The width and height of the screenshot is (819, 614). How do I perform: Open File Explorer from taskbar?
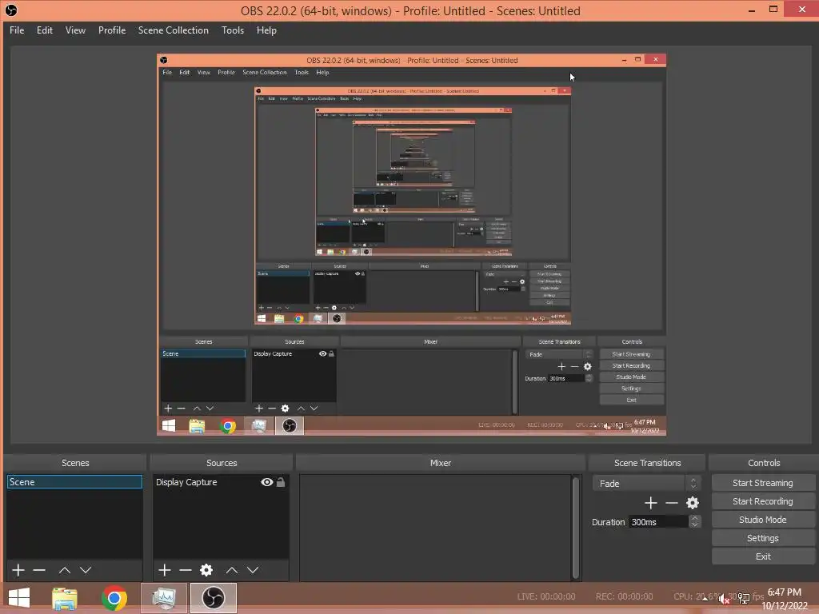click(65, 598)
